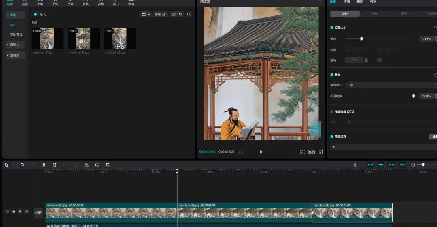Search media with the magnifier icon
437x227 pixels.
pos(189,14)
